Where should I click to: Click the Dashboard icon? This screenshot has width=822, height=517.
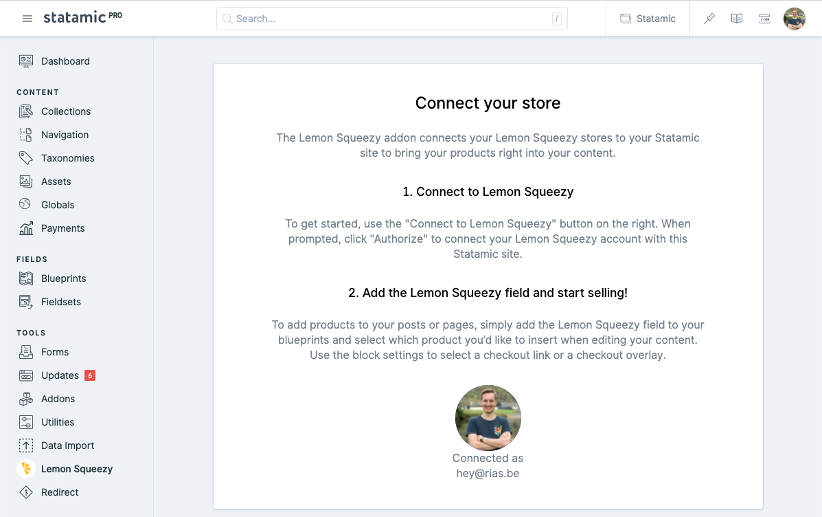tap(25, 61)
